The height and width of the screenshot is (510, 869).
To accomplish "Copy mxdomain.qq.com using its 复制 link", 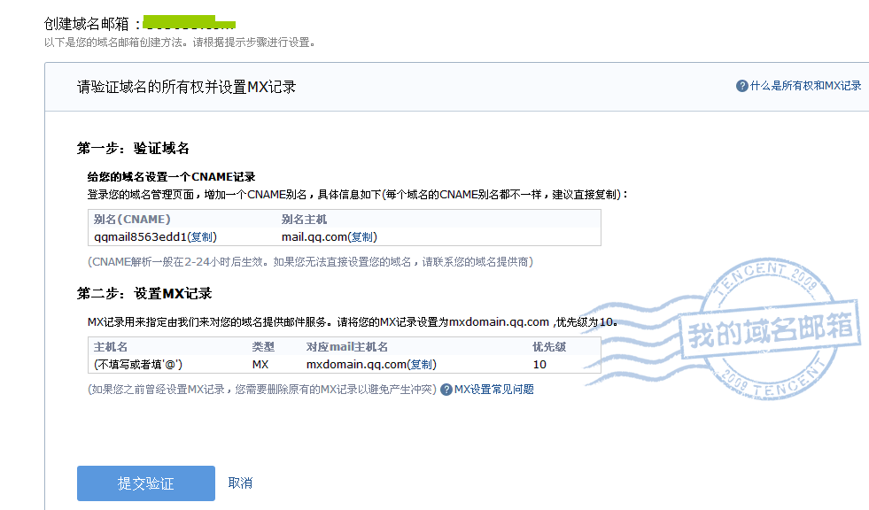I will pyautogui.click(x=422, y=365).
